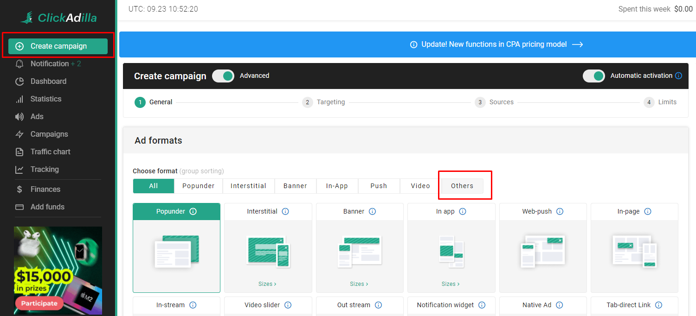Expand Sizes under Interstitial format
This screenshot has width=696, height=316.
268,284
